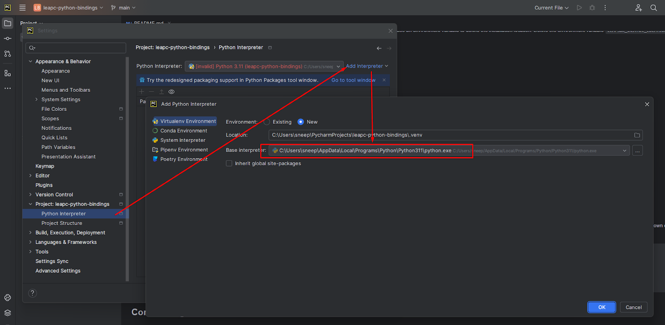This screenshot has width=665, height=325.
Task: Collapse the Project: leapc-python-bindings node
Action: [x=30, y=204]
